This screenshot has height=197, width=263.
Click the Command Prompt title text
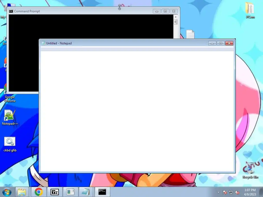(27, 11)
